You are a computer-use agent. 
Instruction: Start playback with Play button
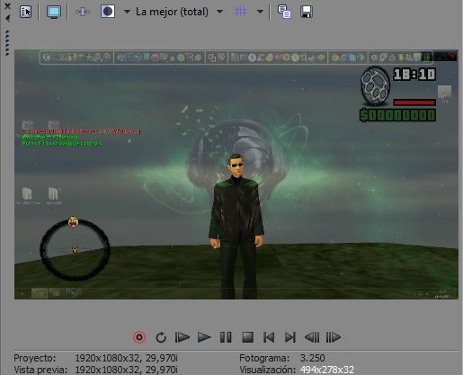[x=204, y=337]
